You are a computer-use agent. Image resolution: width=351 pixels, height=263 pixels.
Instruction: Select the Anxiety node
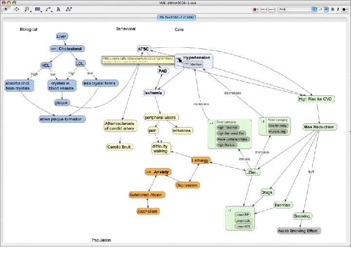[x=158, y=172]
